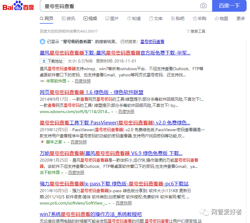Screen dimensions: 250x223
Task: Expand the 更多 tab menu
Action: (x=240, y=18)
